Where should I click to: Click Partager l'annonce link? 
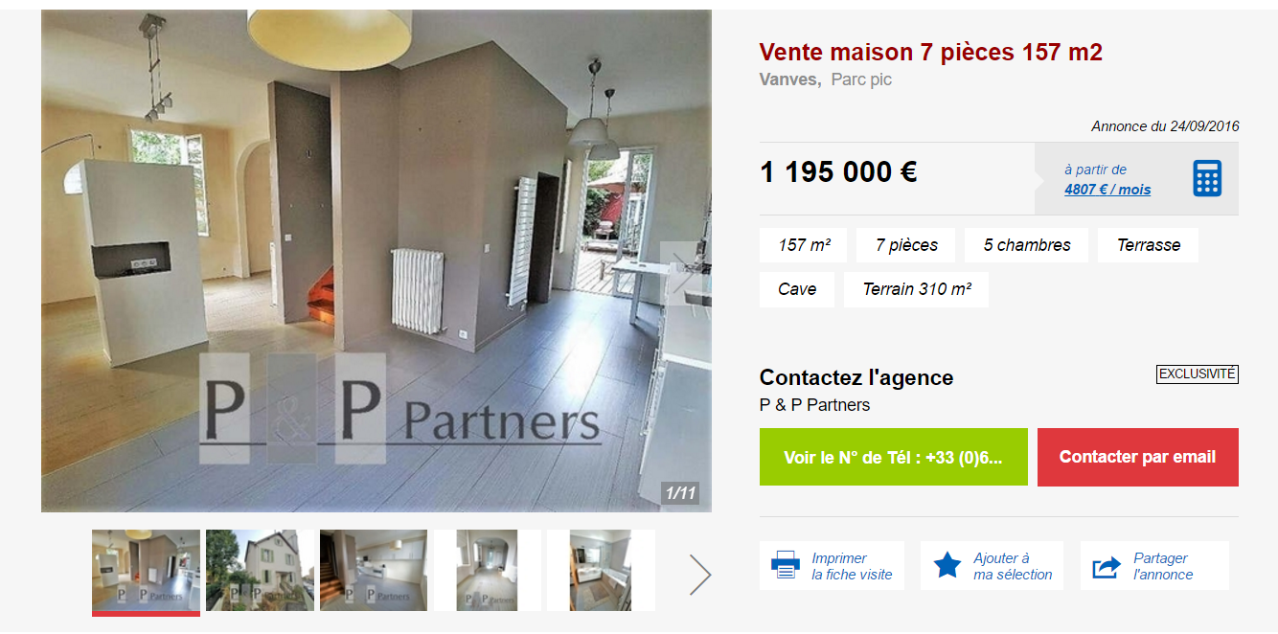(x=1163, y=566)
